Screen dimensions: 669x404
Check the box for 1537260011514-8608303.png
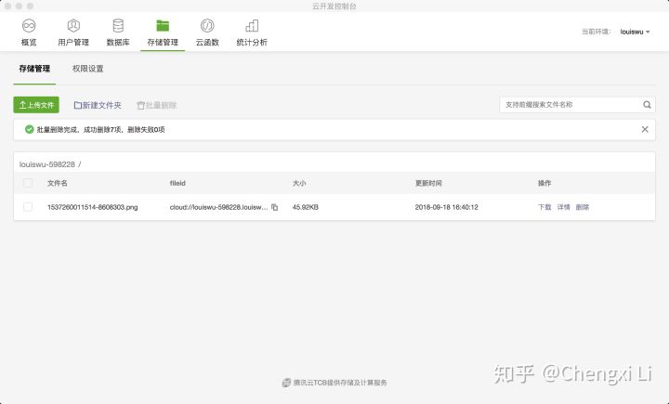pyautogui.click(x=28, y=207)
